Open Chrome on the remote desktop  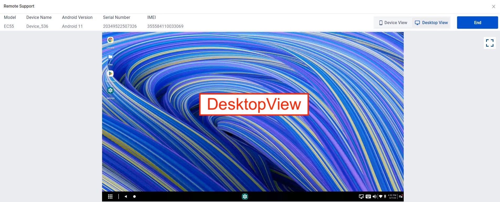click(x=110, y=40)
